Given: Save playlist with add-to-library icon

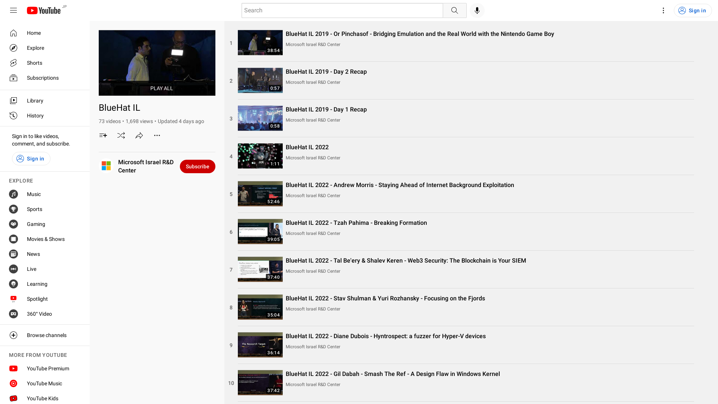Looking at the screenshot, I should (x=103, y=135).
